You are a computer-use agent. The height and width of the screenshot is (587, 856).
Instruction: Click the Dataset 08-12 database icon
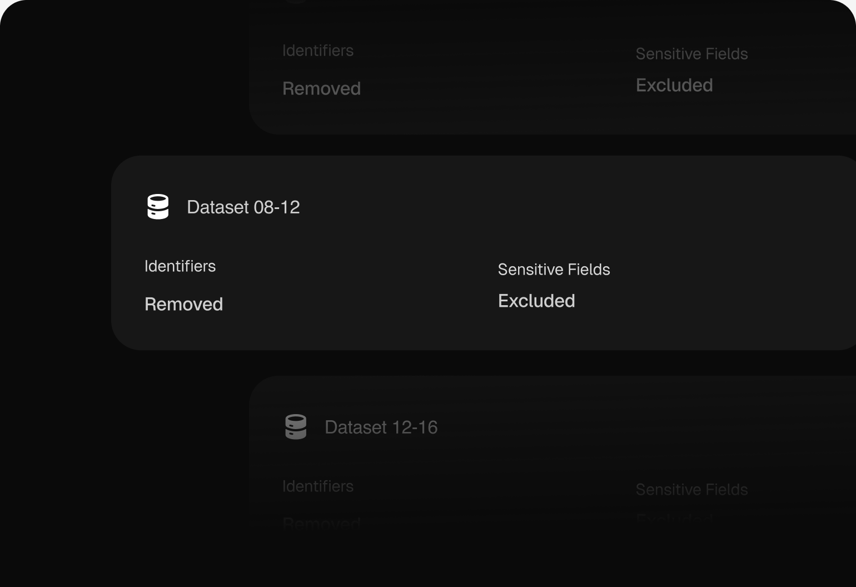158,207
